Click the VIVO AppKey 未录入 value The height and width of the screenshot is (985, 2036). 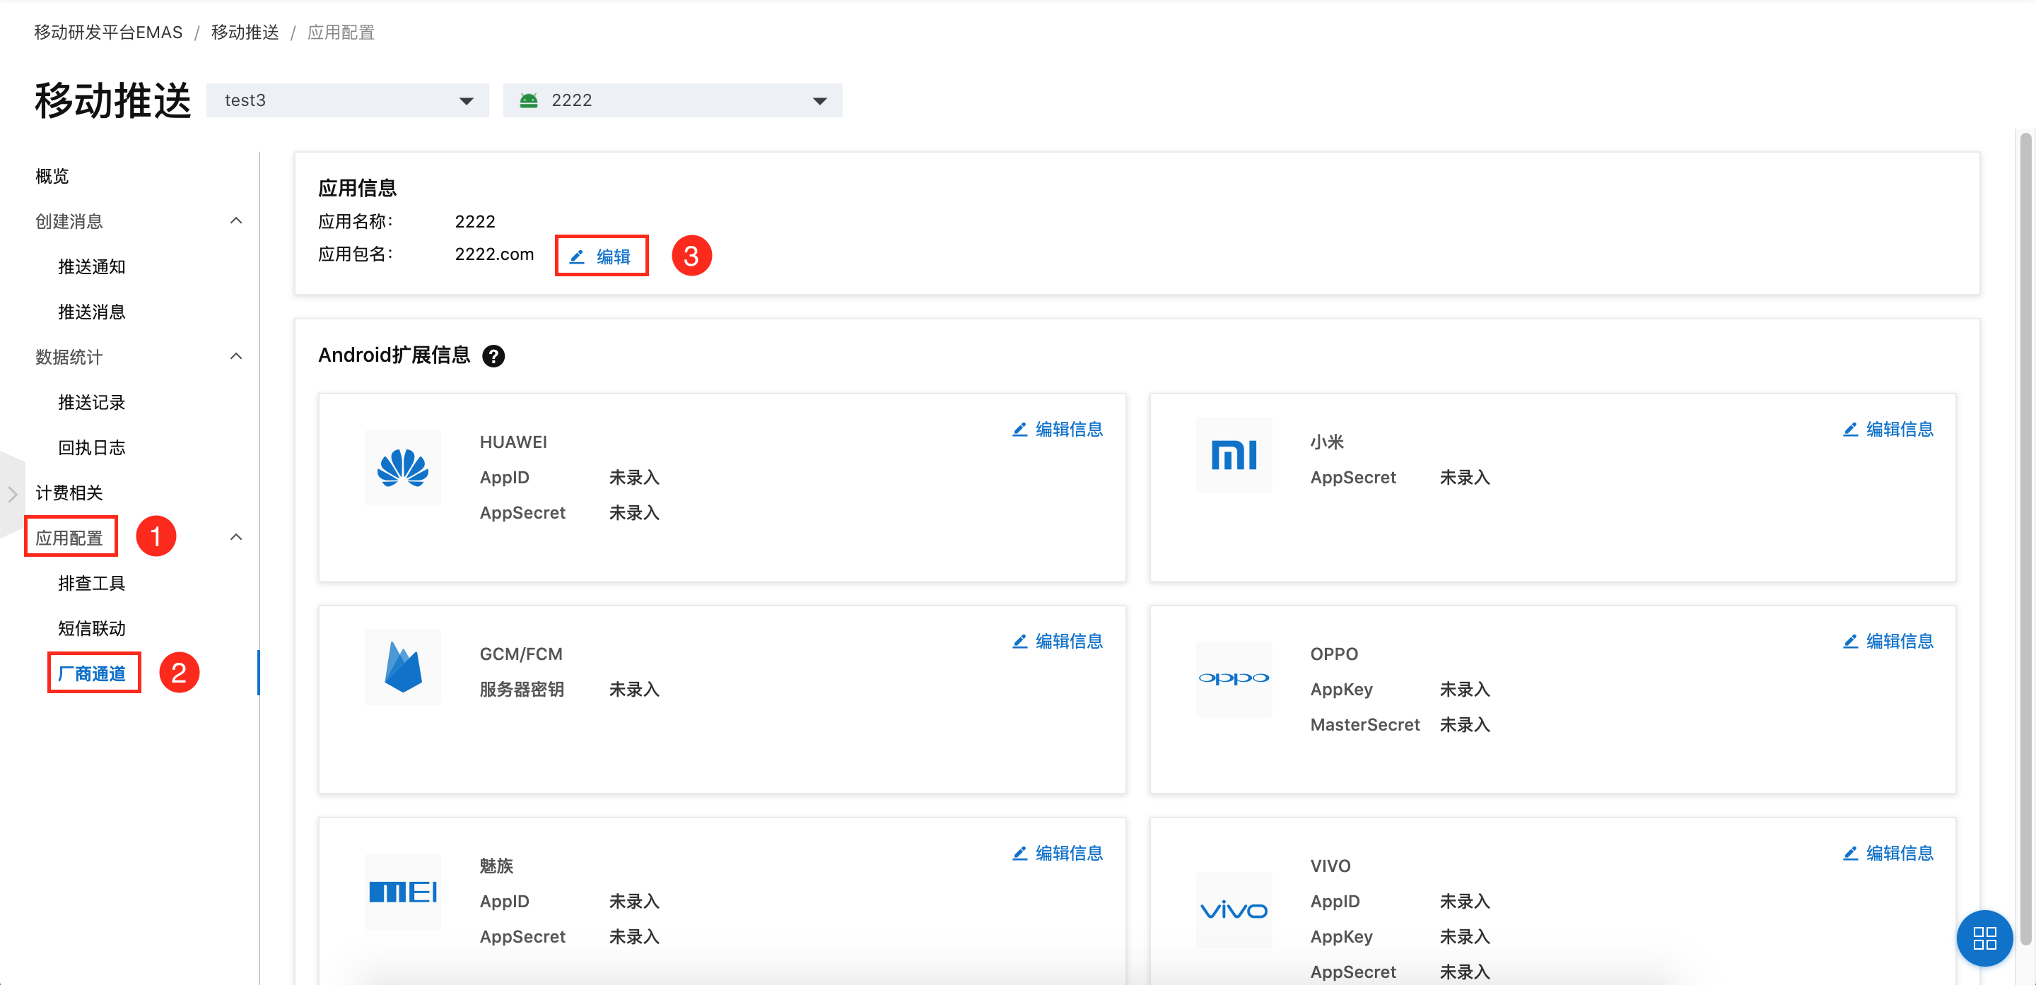tap(1465, 937)
